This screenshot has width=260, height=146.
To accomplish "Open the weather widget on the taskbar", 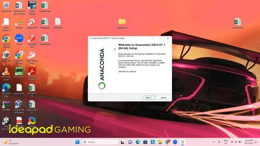I will point(11,142).
